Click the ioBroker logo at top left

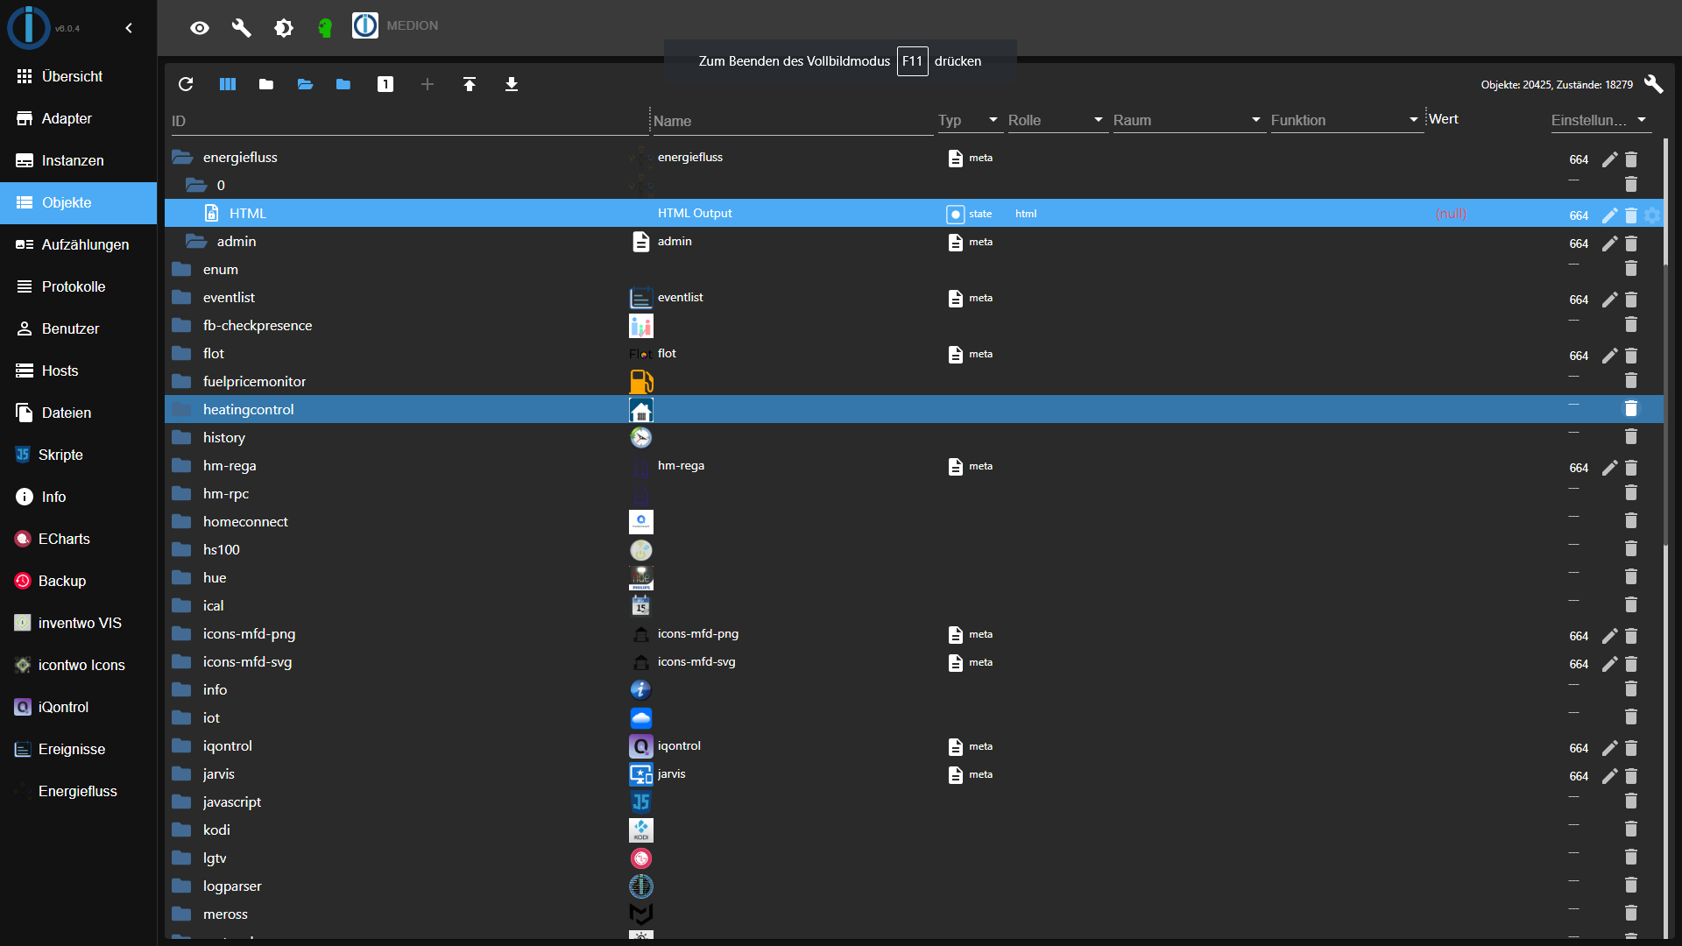point(29,27)
